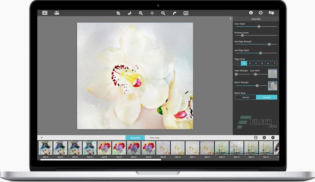Select Paper Style 2
The height and width of the screenshot is (182, 315).
pos(244,63)
